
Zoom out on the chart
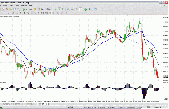click(72, 9)
